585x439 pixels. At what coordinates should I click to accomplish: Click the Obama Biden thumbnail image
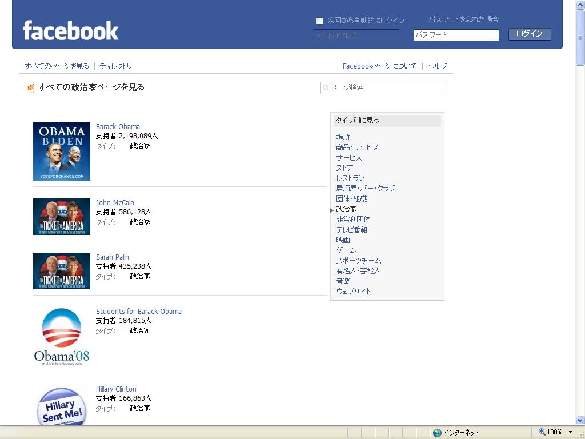[x=62, y=151]
